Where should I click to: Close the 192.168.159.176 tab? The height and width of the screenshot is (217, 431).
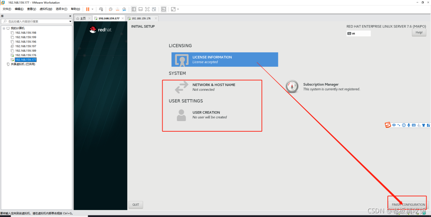[156, 18]
